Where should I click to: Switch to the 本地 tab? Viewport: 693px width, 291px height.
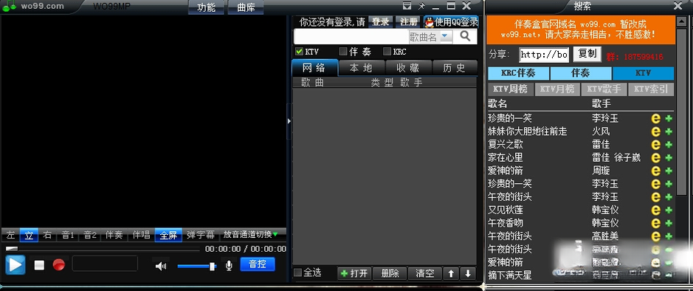361,68
